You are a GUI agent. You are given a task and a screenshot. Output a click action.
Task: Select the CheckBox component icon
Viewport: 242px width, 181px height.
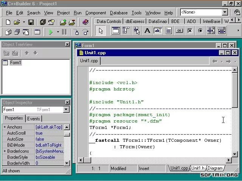point(190,31)
